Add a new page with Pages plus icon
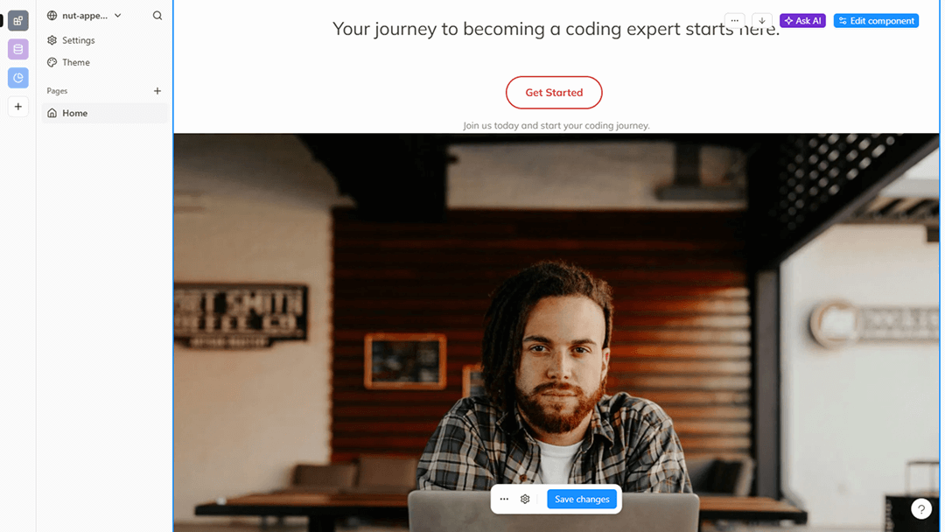The height and width of the screenshot is (532, 945). coord(157,91)
